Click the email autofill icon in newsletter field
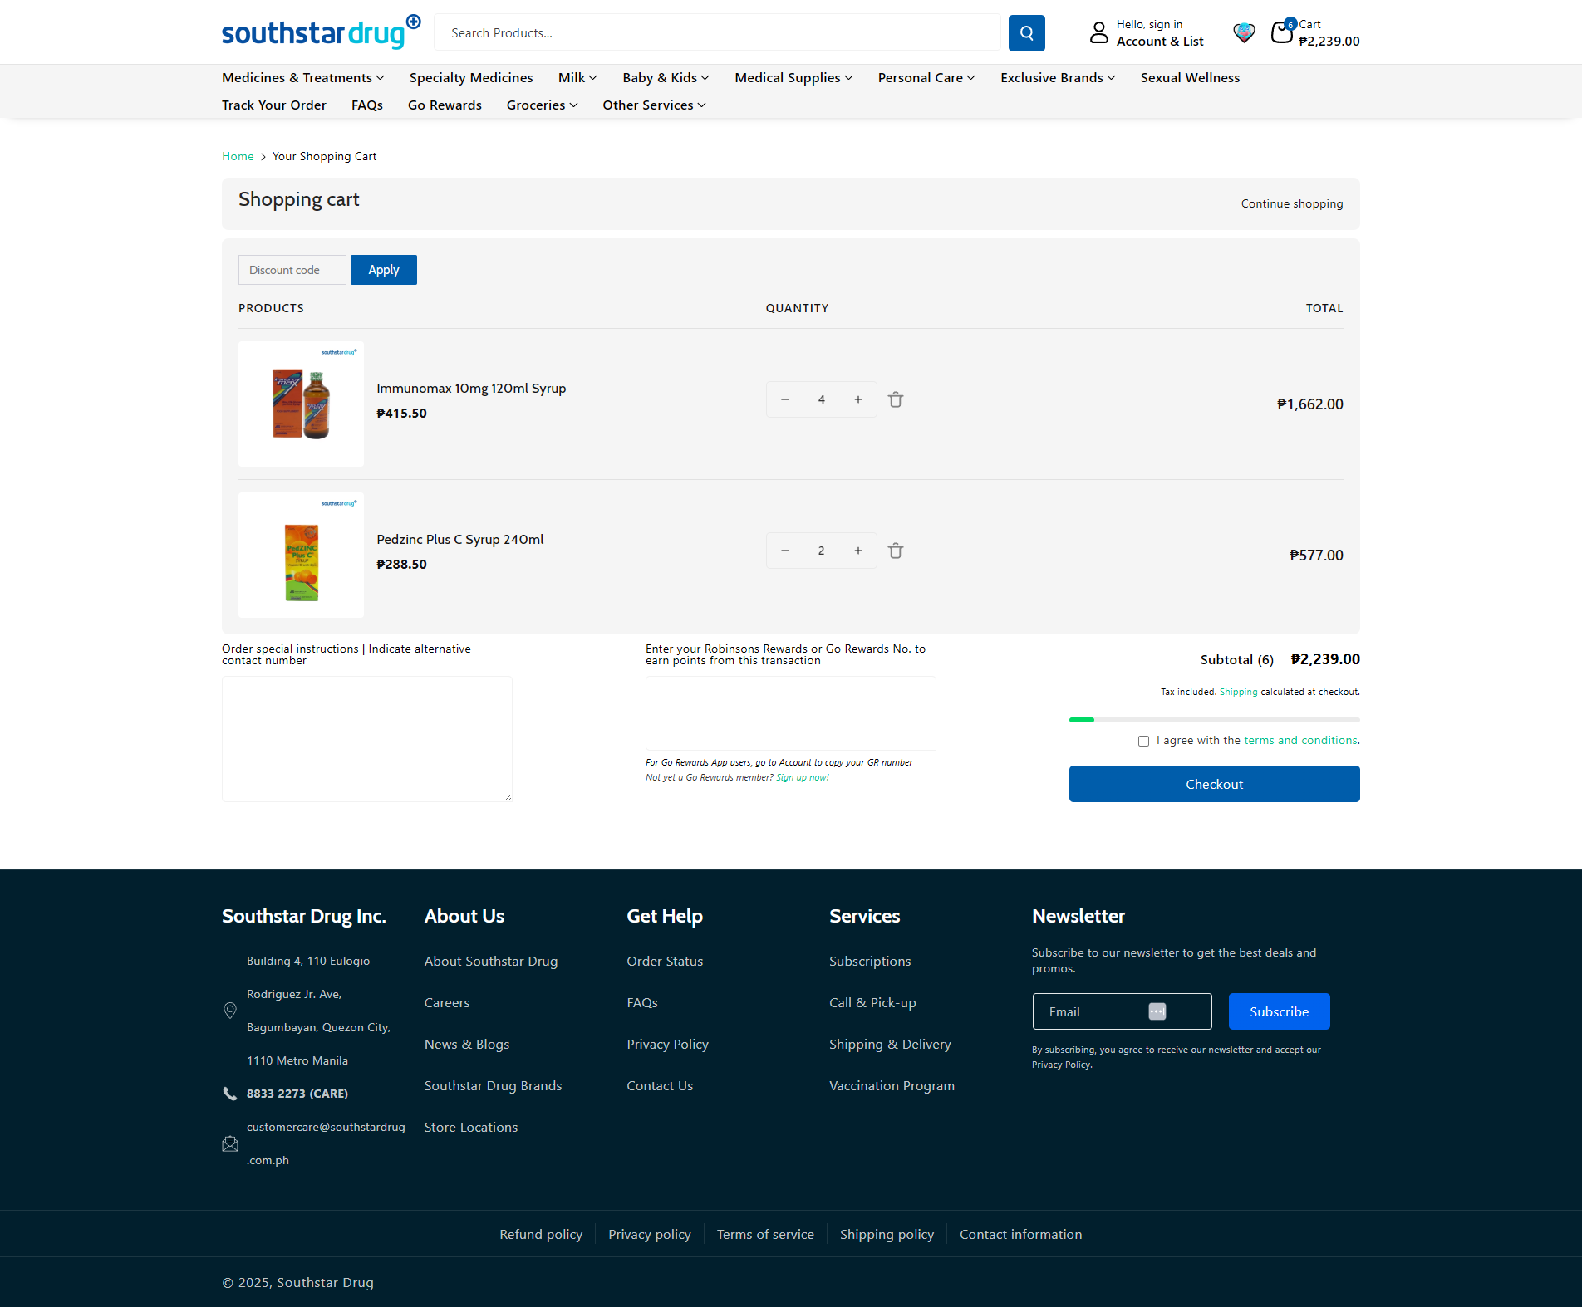The image size is (1582, 1307). click(1157, 1011)
